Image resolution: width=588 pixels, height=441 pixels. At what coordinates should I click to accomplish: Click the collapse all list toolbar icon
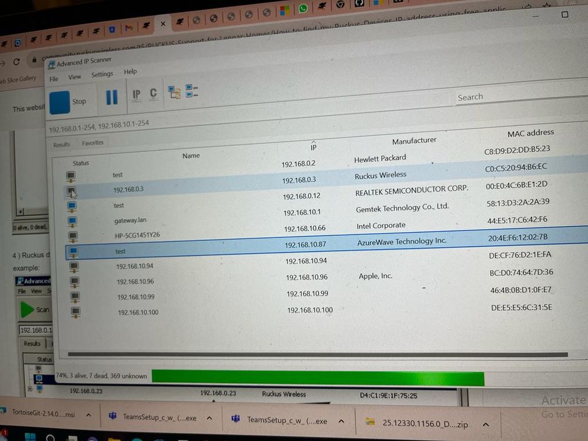click(192, 91)
